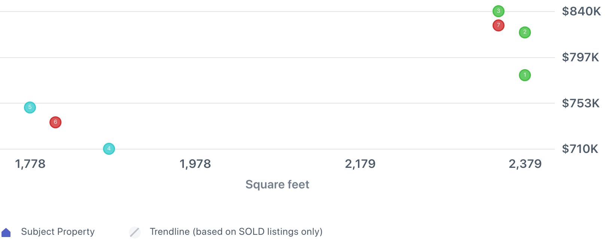Click teal data point number 4
The height and width of the screenshot is (243, 611).
coord(109,149)
